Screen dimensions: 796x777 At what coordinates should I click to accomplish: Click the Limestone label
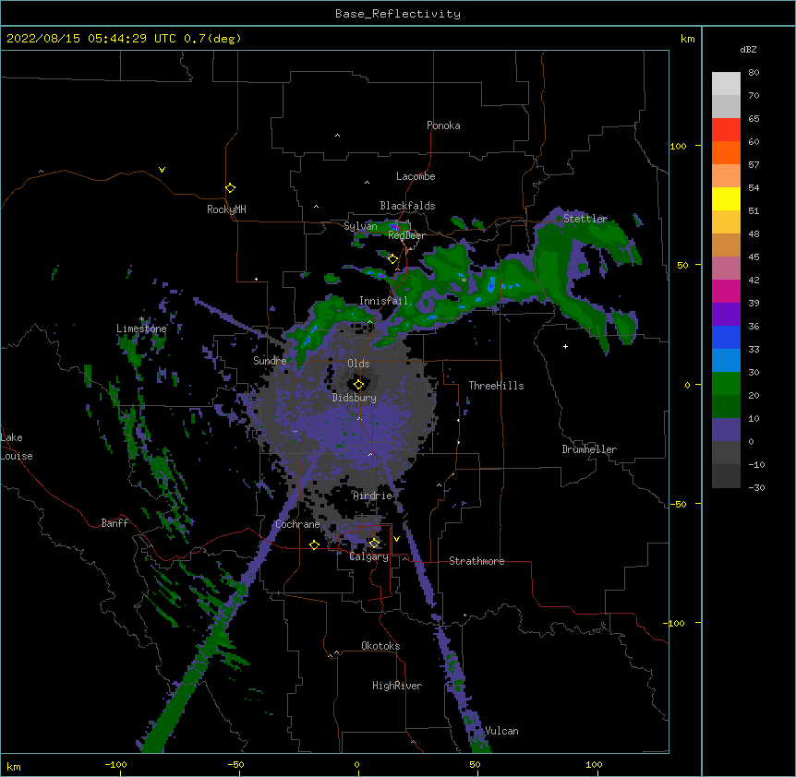click(x=141, y=329)
